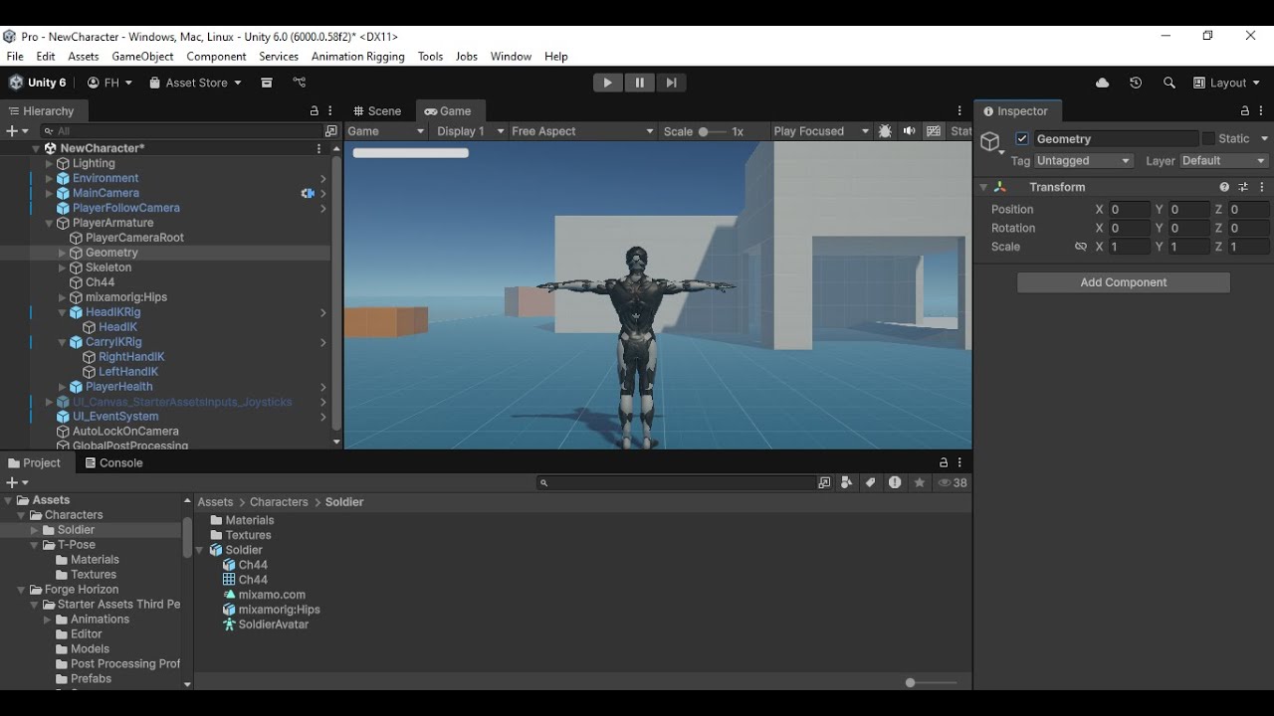This screenshot has height=716, width=1274.
Task: Click the Project panel search field
Action: [x=677, y=482]
